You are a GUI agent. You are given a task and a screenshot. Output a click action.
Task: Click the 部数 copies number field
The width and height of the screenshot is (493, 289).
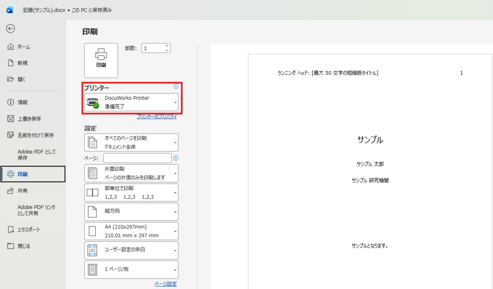[x=153, y=48]
